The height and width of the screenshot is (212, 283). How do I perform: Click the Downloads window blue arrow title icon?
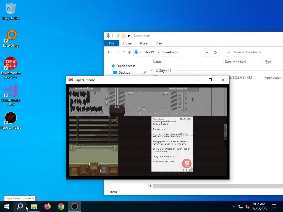click(x=108, y=36)
